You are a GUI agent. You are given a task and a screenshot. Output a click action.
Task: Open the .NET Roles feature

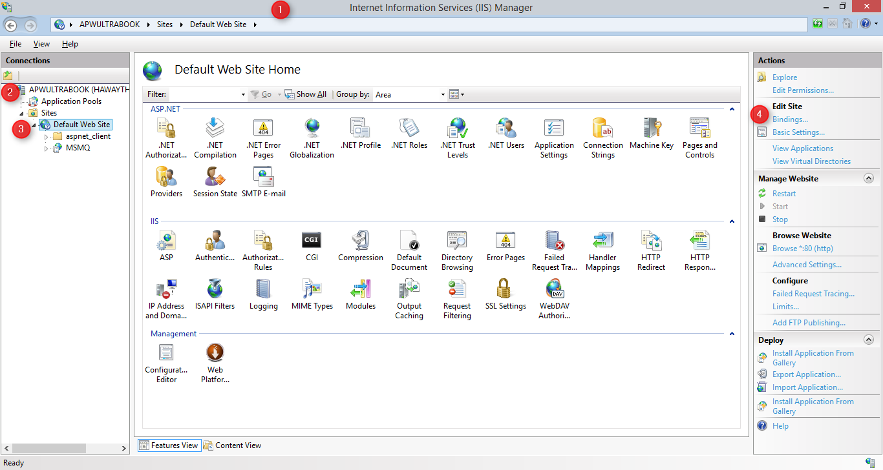tap(409, 134)
